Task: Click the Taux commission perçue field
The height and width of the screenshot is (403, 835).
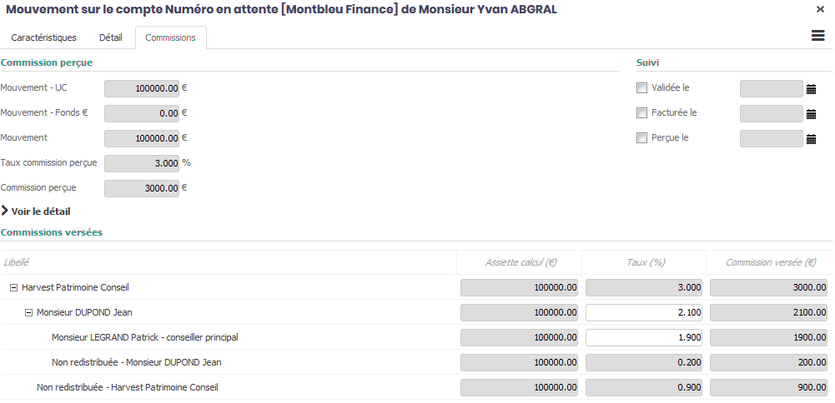Action: (x=141, y=163)
